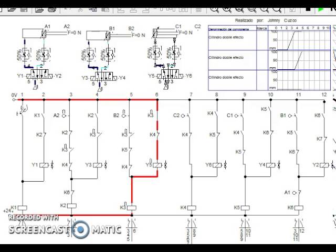Stop the simulation with the black square icon
The image size is (336, 252).
click(x=308, y=9)
